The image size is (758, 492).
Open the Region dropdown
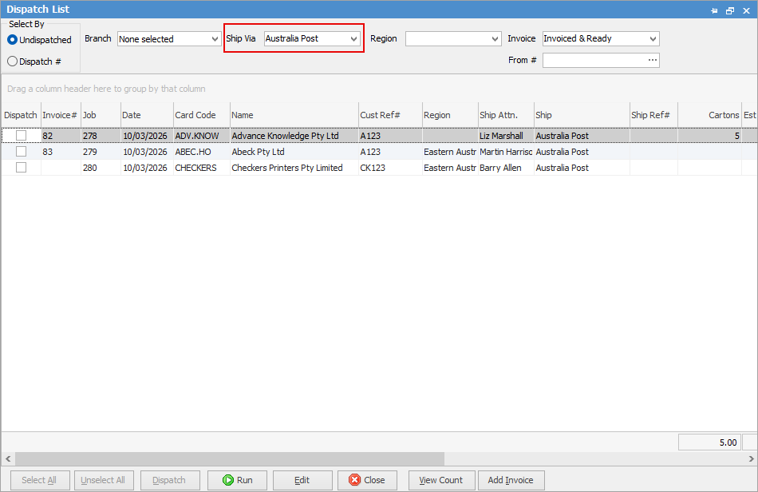495,38
